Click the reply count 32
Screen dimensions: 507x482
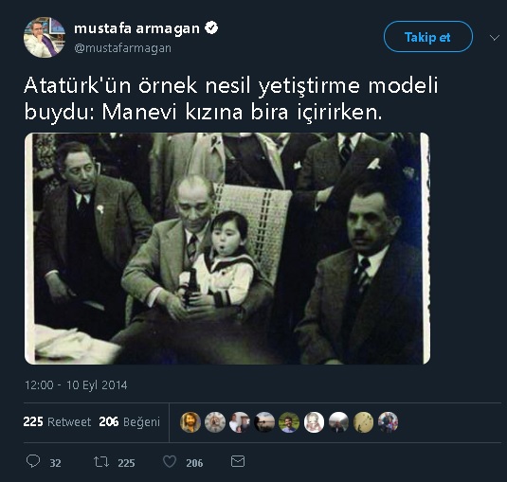(55, 463)
